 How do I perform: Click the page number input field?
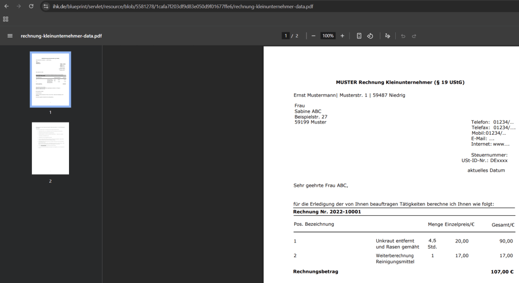pos(286,36)
